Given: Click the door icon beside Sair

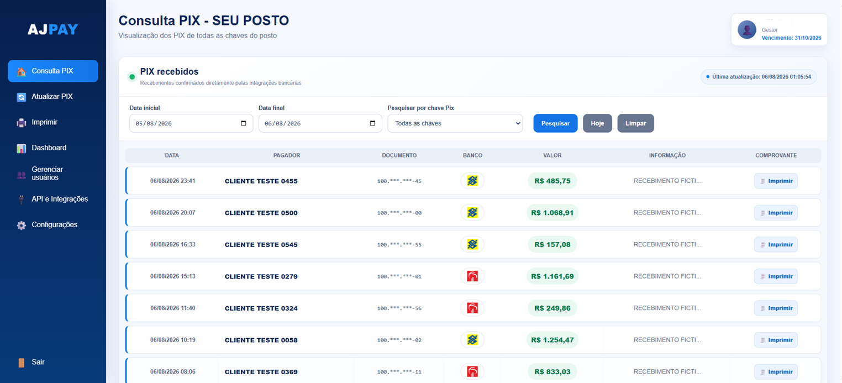Looking at the screenshot, I should [21, 363].
